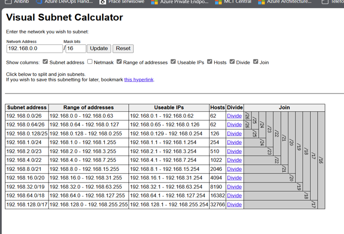Enable the Netmask column checkbox

(x=90, y=62)
